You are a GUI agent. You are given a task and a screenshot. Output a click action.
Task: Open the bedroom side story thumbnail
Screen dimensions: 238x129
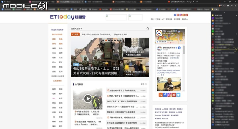136,48
